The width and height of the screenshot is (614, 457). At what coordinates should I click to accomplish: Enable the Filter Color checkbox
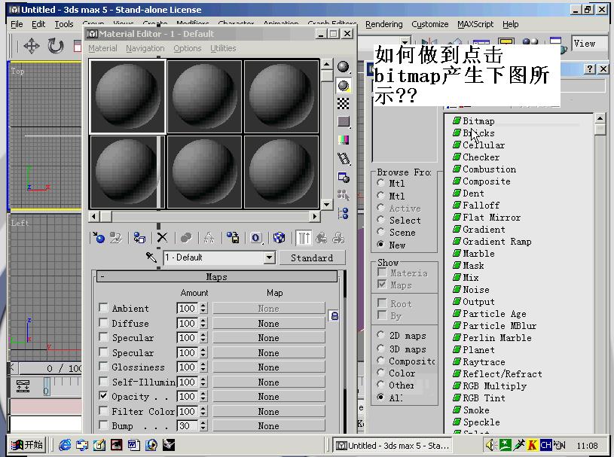point(103,410)
